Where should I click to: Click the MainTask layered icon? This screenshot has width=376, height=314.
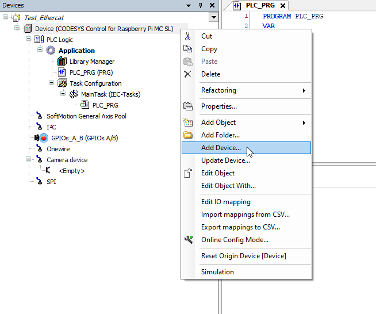click(74, 94)
